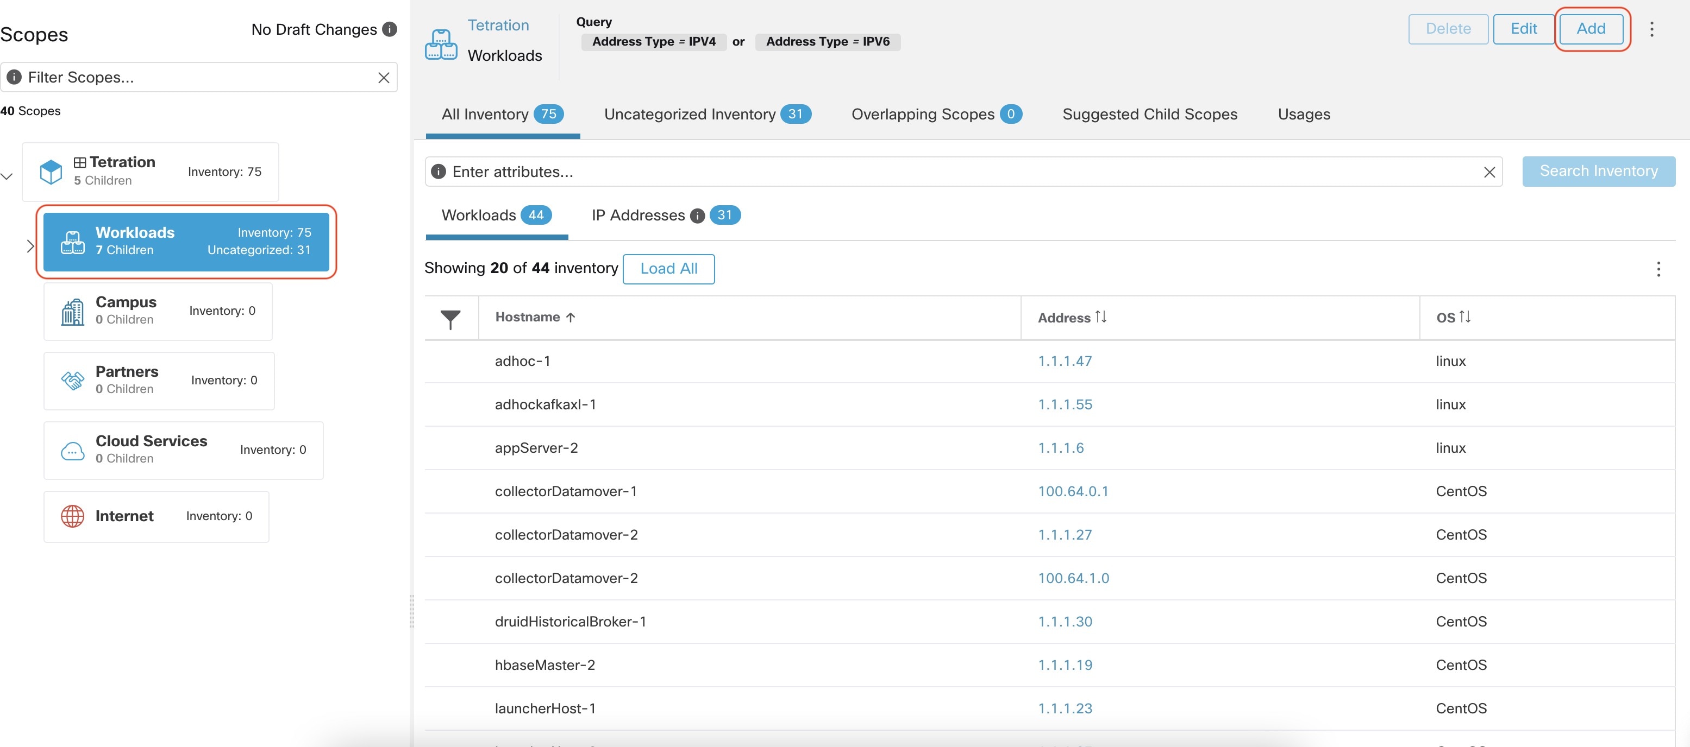Click the info icon next to No Draft Changes
Image resolution: width=1690 pixels, height=747 pixels.
coord(390,29)
